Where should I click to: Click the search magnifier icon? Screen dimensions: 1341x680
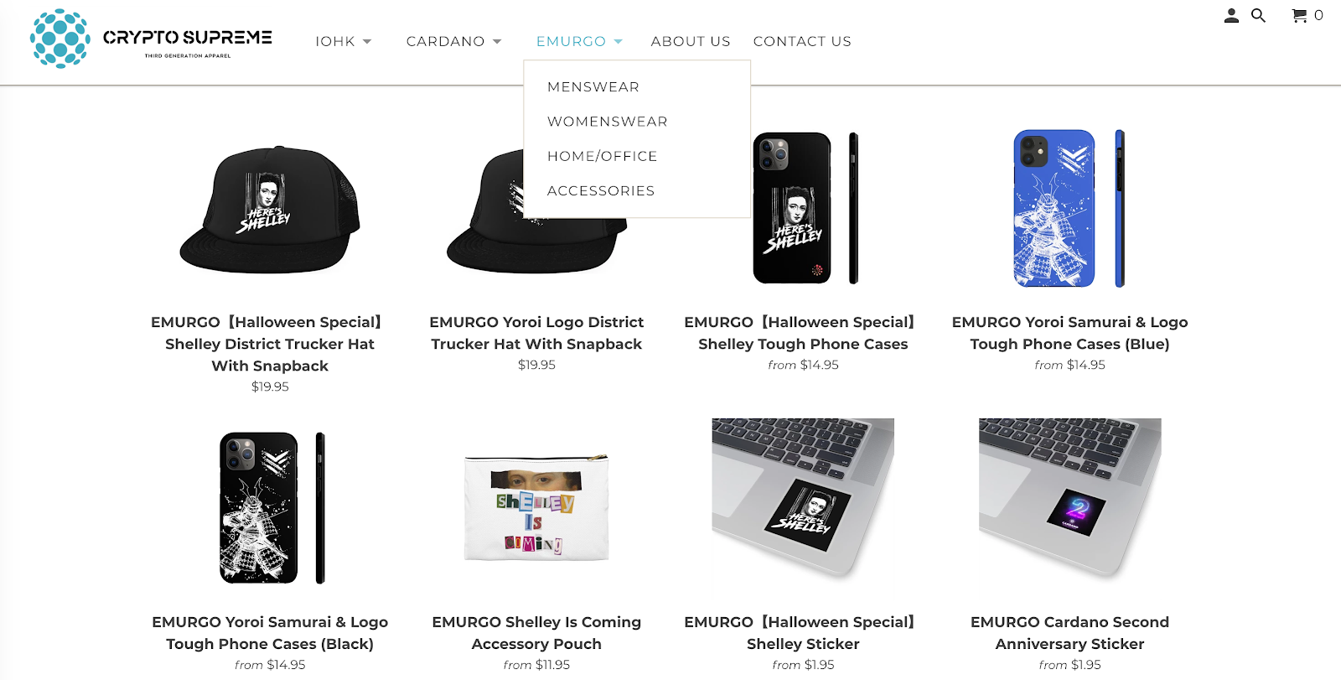pos(1258,16)
